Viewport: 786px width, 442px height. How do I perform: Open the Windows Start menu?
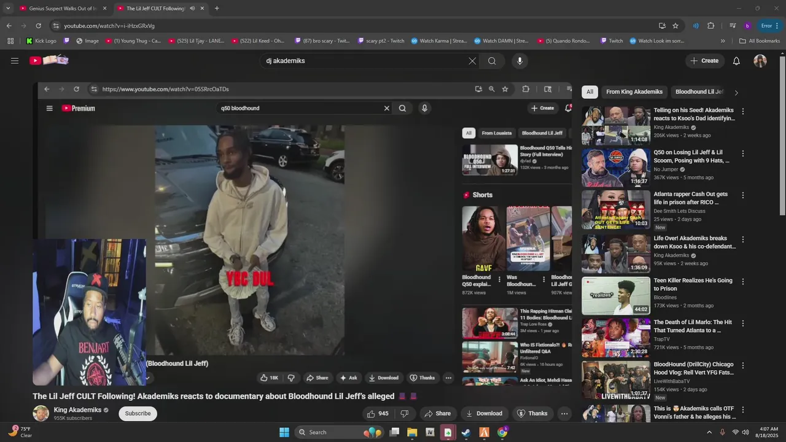point(284,432)
